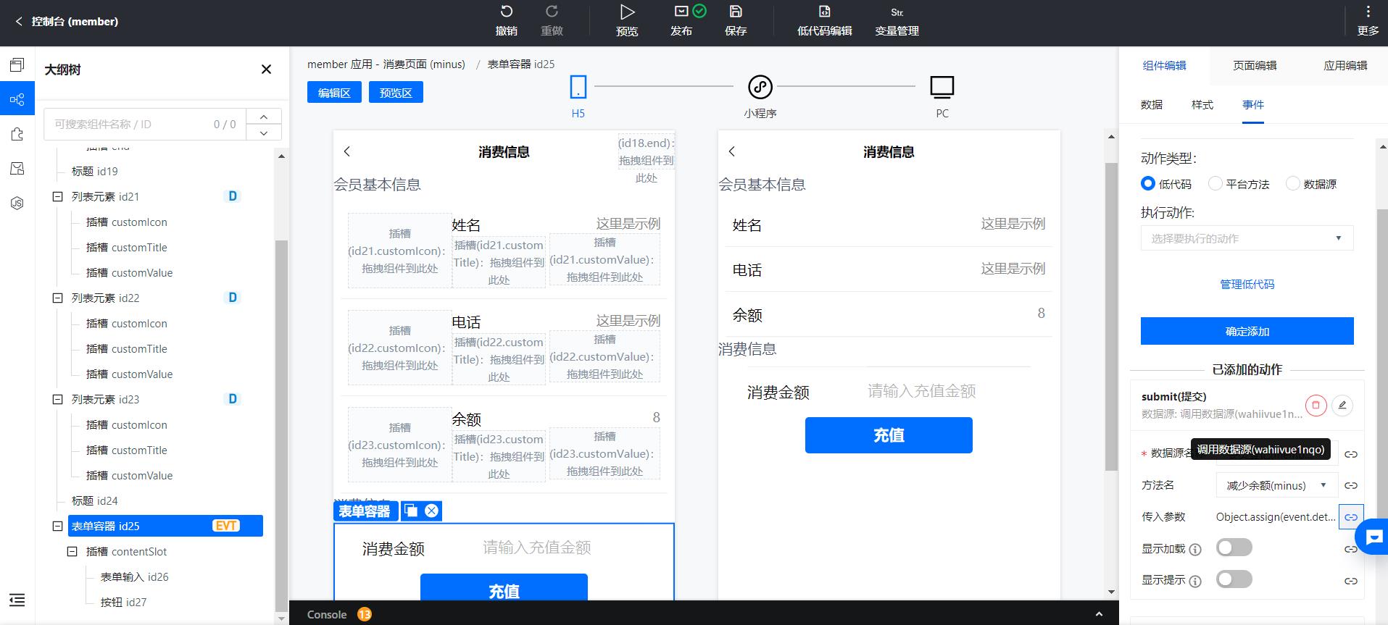Select button id27 in outline tree
The width and height of the screenshot is (1388, 625).
(x=123, y=603)
